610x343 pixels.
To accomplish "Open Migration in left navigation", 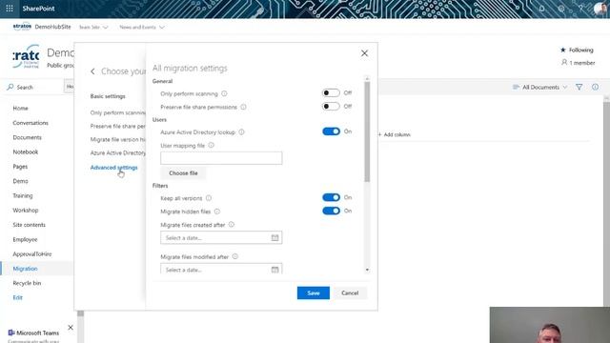I will pos(25,269).
